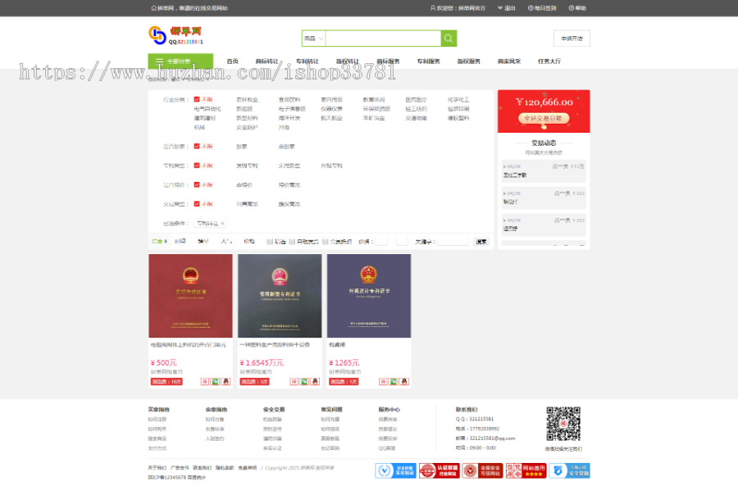Click the red 认证联盟 certification badge
The height and width of the screenshot is (486, 738).
tap(440, 470)
